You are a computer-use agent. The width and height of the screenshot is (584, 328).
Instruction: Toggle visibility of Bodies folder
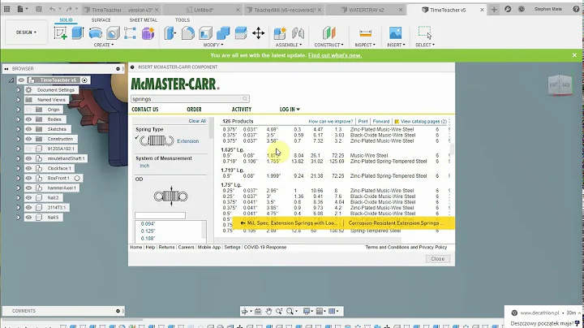click(28, 119)
